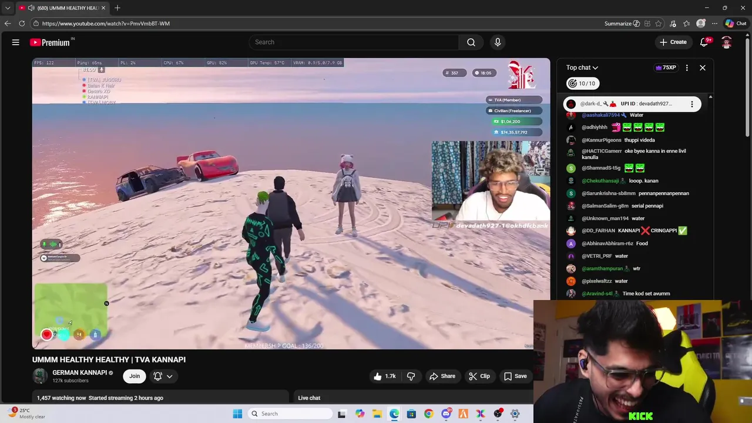The height and width of the screenshot is (423, 752).
Task: Open subscription notification bell dropdown
Action: (x=163, y=376)
